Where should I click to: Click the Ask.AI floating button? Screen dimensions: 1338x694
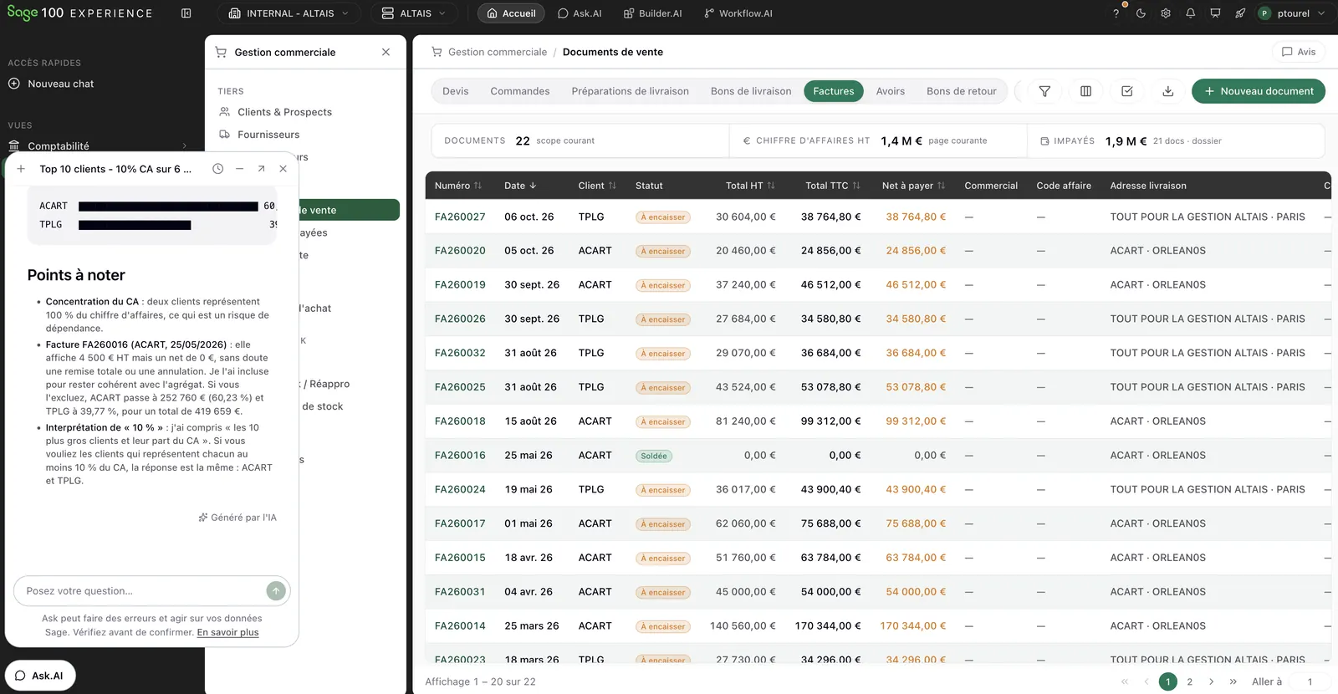[x=40, y=676]
